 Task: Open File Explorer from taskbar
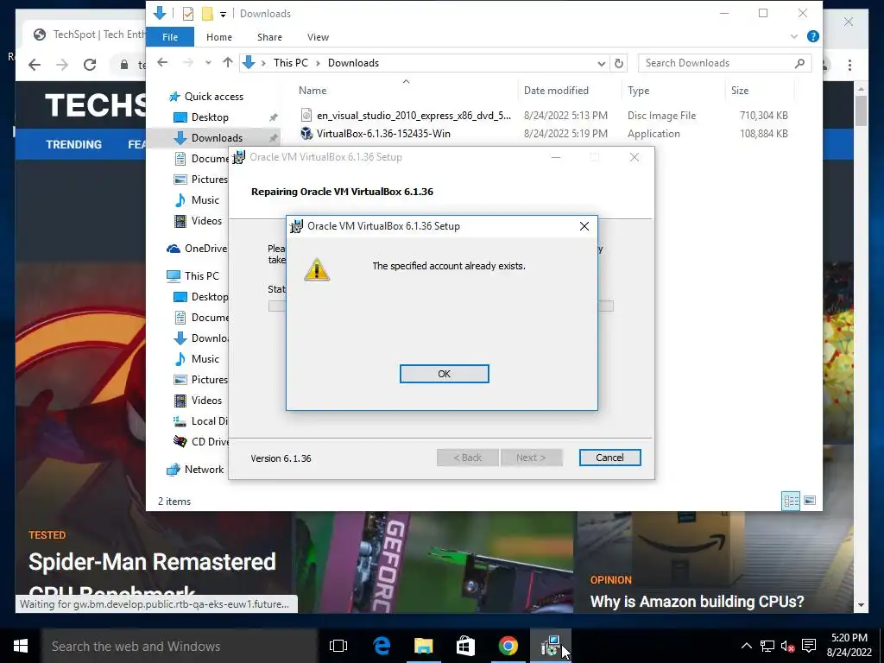[423, 646]
